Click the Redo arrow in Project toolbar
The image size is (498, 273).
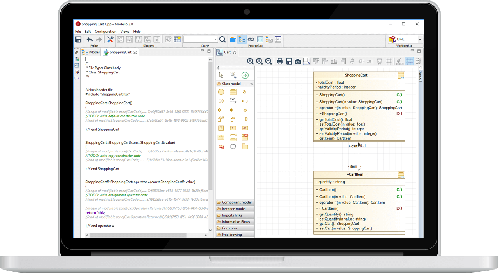[99, 39]
